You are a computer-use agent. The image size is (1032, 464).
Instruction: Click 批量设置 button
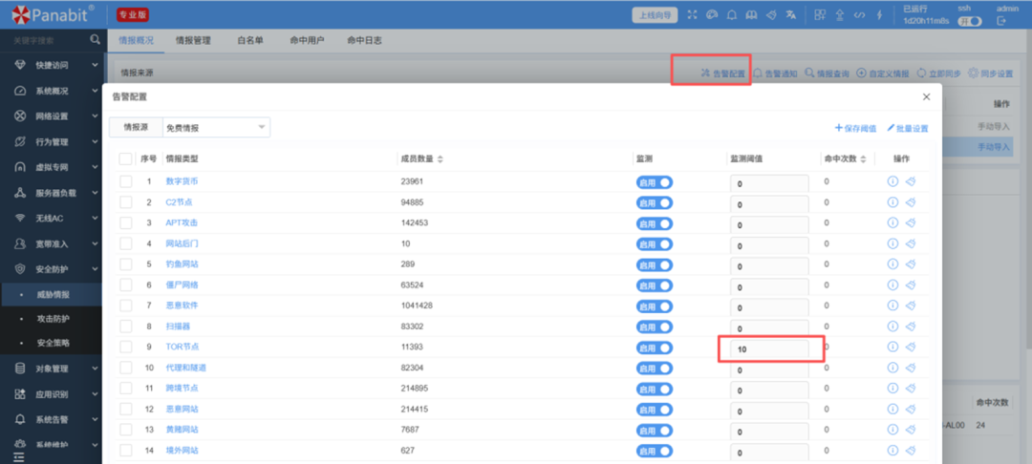click(907, 128)
